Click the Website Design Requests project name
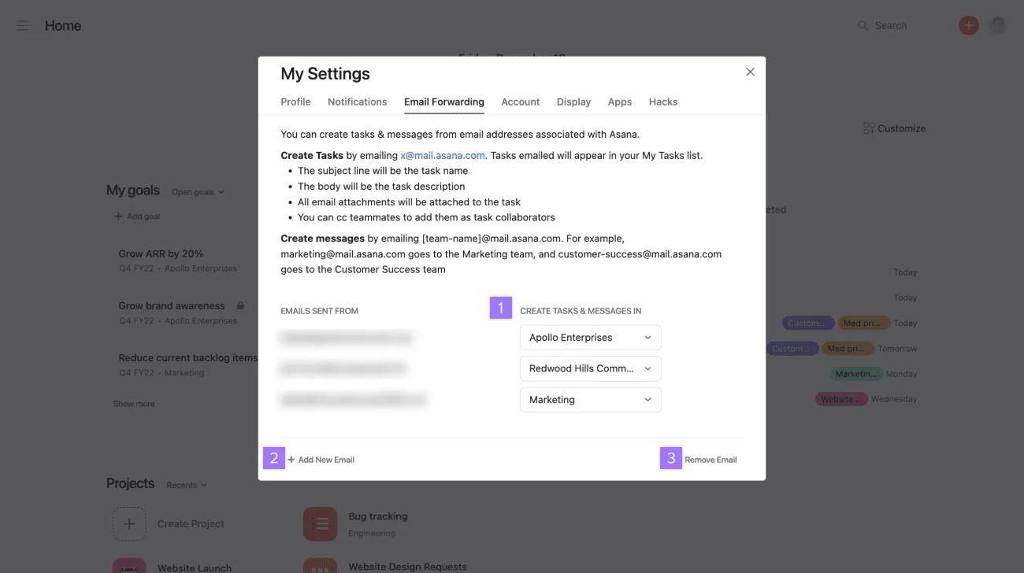The height and width of the screenshot is (573, 1024). (x=408, y=567)
